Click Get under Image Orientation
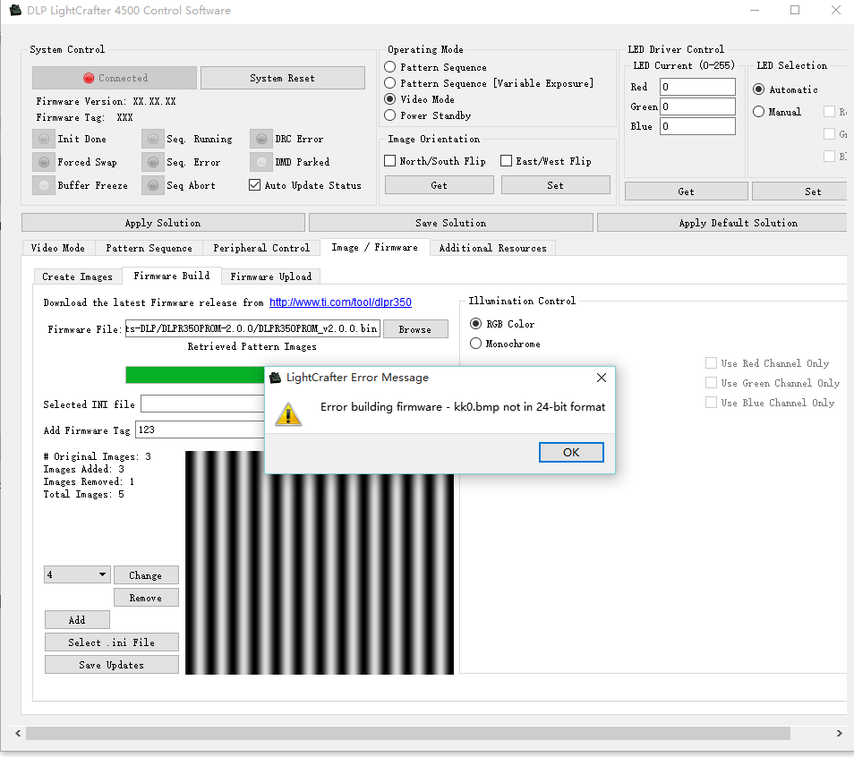The width and height of the screenshot is (854, 757). [x=439, y=185]
